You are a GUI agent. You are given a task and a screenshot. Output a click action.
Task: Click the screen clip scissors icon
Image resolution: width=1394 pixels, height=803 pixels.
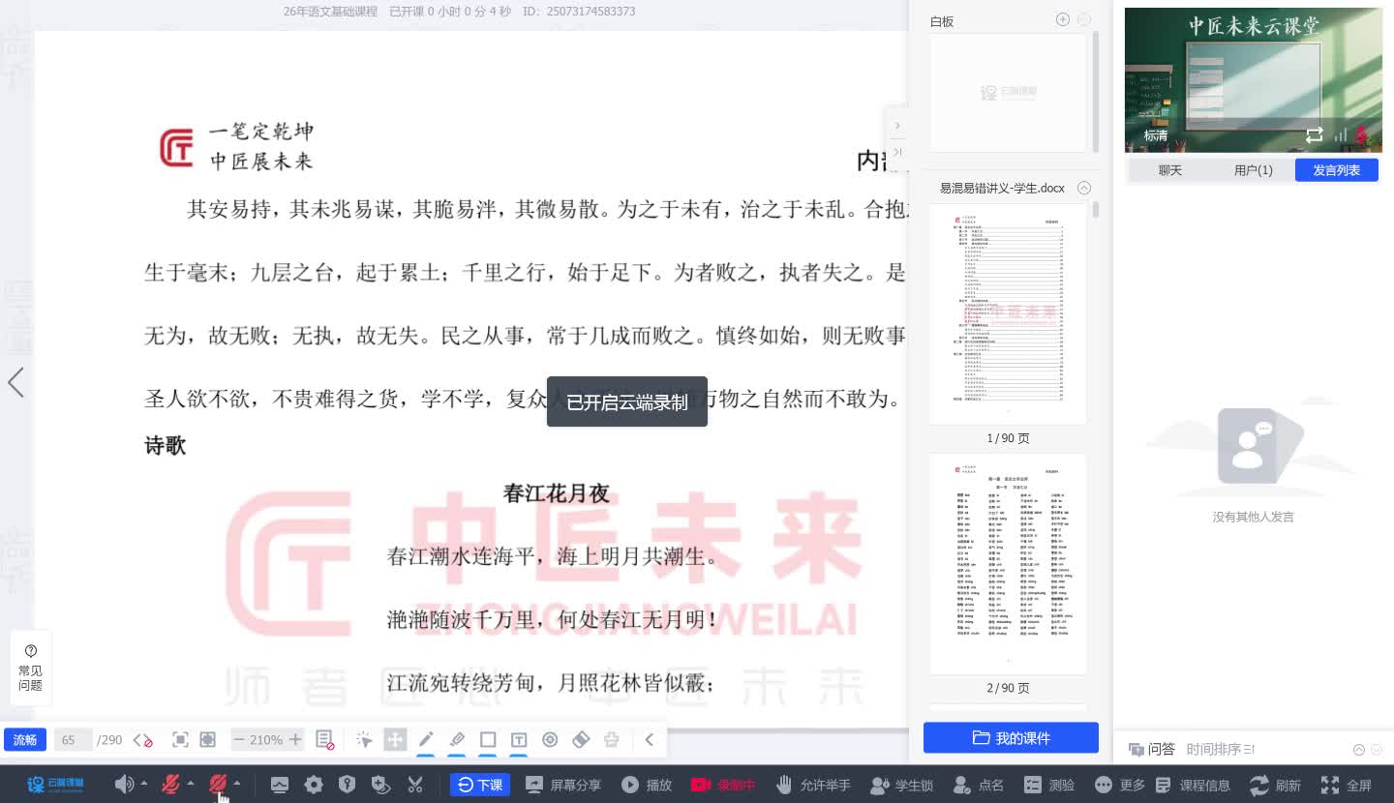[x=415, y=785]
